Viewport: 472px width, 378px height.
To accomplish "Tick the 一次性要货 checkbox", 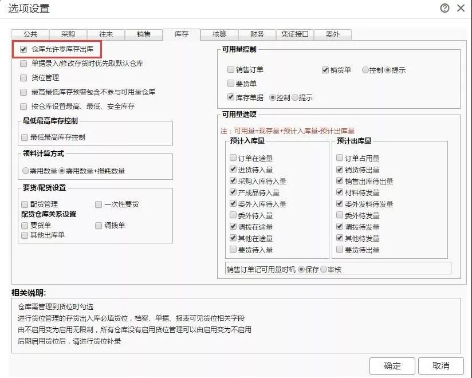I will coord(99,204).
